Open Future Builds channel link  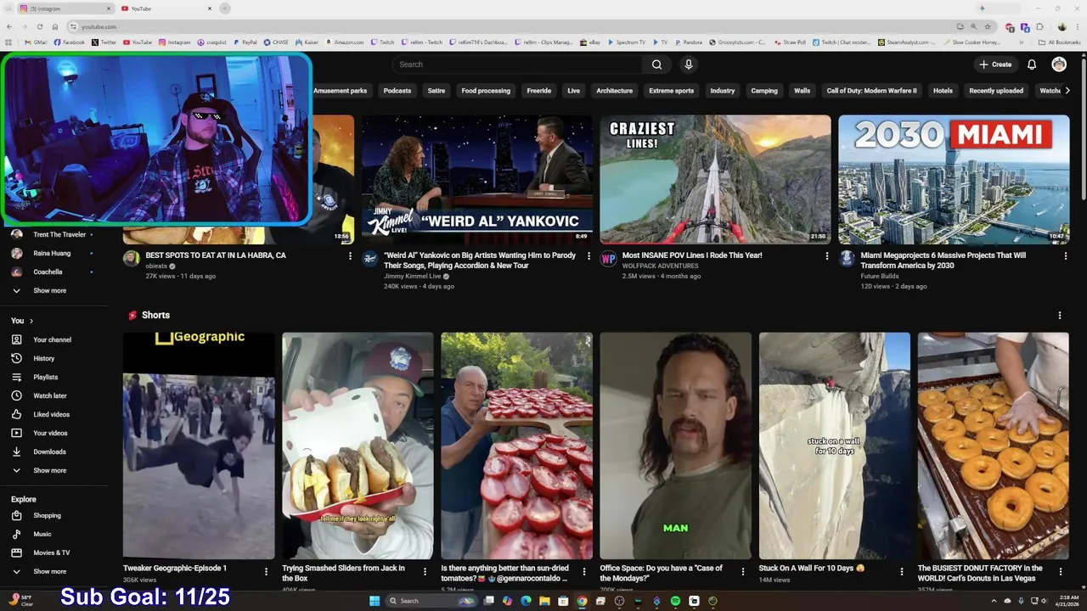pyautogui.click(x=881, y=276)
